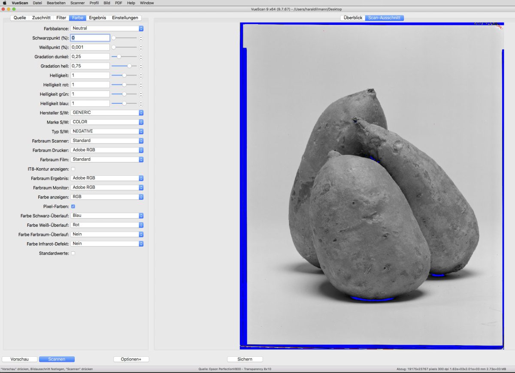Viewport: 515px width, 373px height.
Task: Click stepper icon next to Helligkeit blau
Action: tap(141, 103)
